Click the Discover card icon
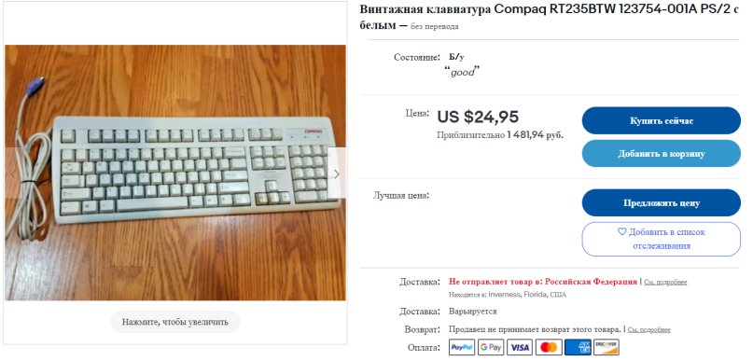The height and width of the screenshot is (361, 753). (607, 347)
